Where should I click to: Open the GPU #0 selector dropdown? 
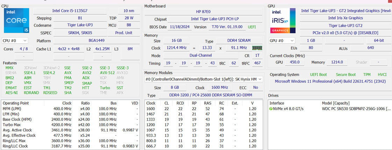282,40
